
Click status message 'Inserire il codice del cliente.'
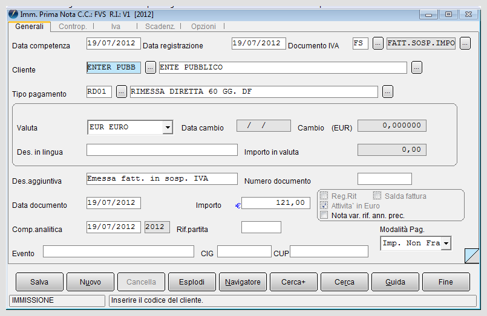(157, 300)
